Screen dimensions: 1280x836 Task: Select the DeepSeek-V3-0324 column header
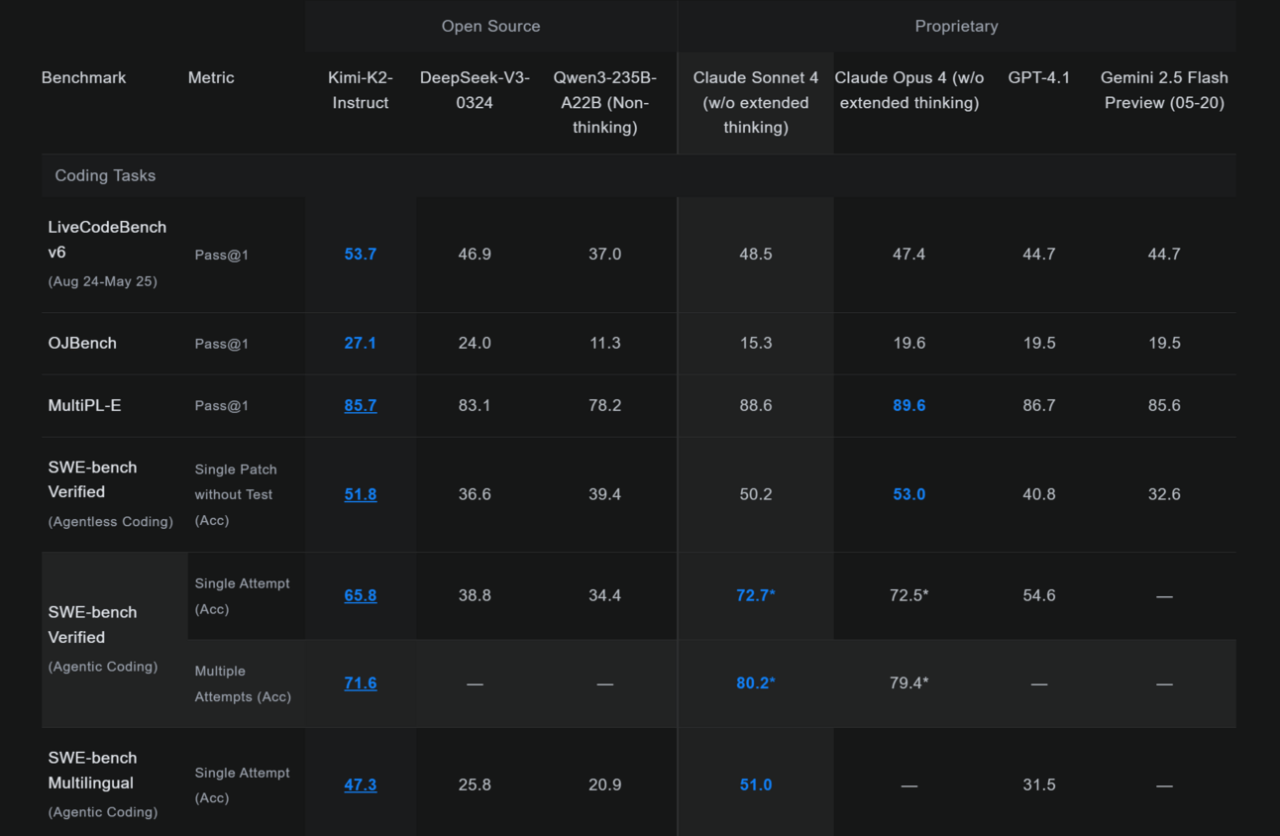pyautogui.click(x=475, y=90)
